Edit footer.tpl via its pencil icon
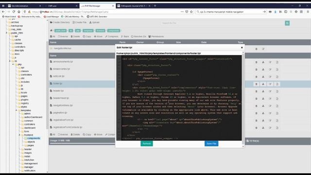Viewport: 311px width, 175px height. tap(270, 84)
